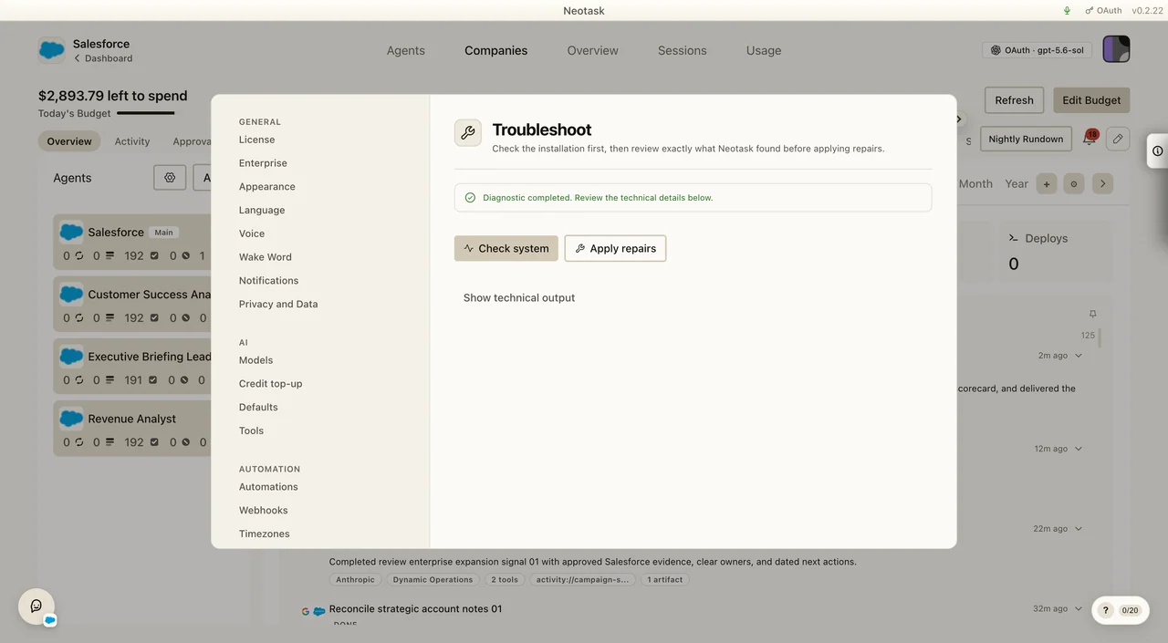1168x643 pixels.
Task: Click the microphone icon in title bar
Action: click(1068, 11)
